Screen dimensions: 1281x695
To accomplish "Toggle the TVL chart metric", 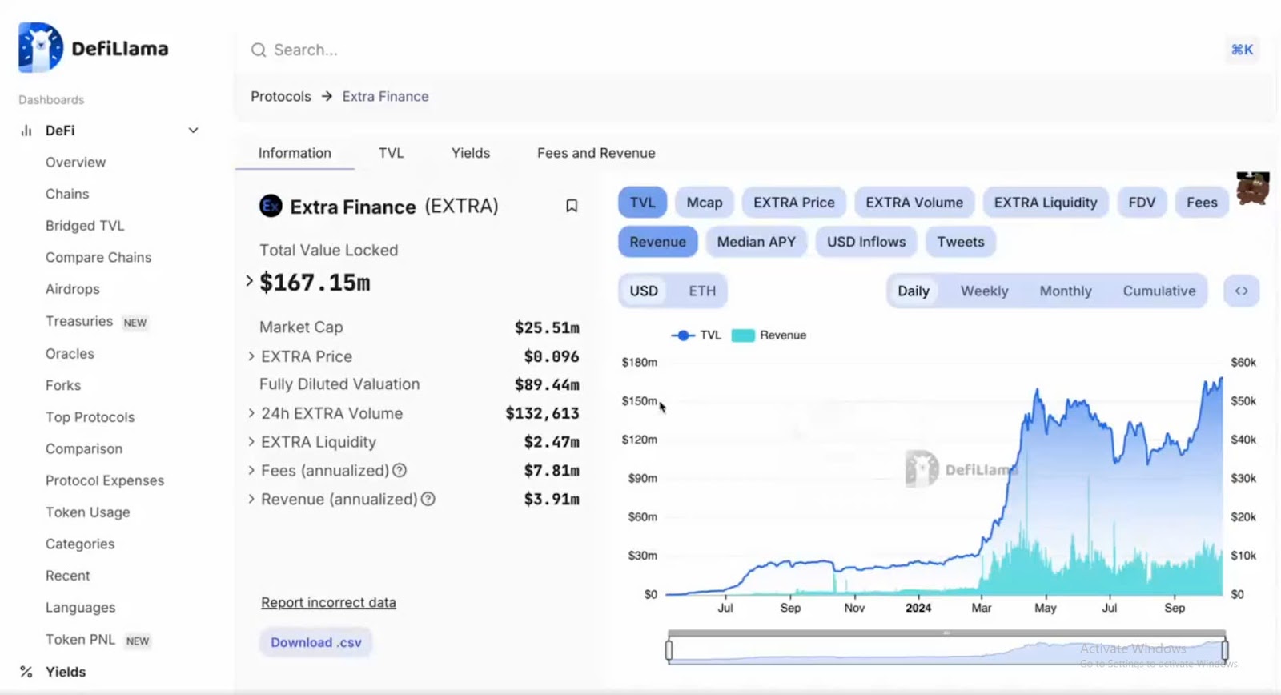I will (642, 203).
